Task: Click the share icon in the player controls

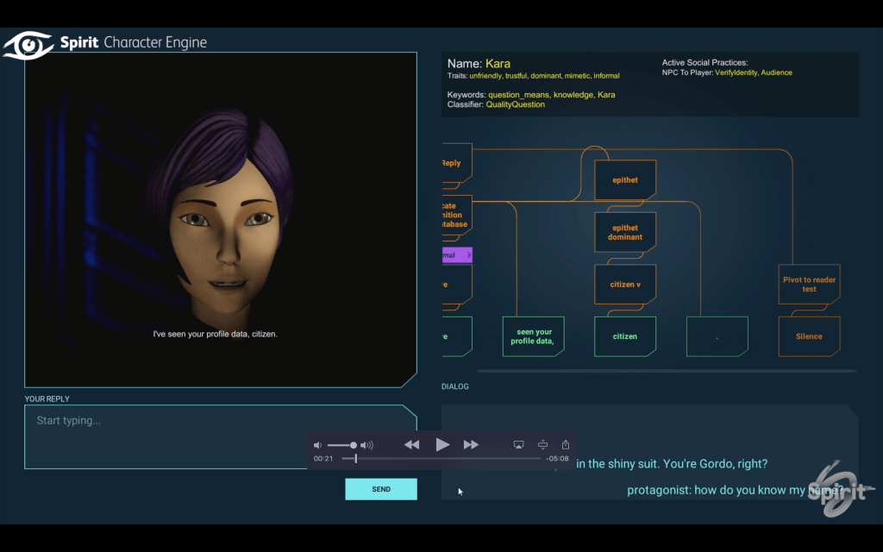Action: coord(565,444)
